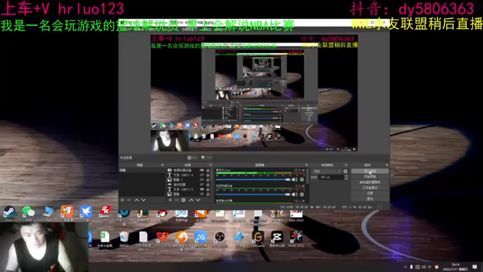Decrease transition duration with down stepper arrow

tap(346, 178)
